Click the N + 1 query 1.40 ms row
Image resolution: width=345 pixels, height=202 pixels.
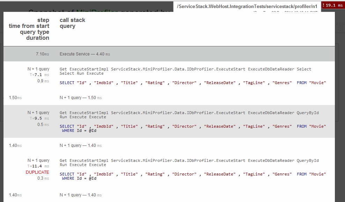click(x=80, y=145)
